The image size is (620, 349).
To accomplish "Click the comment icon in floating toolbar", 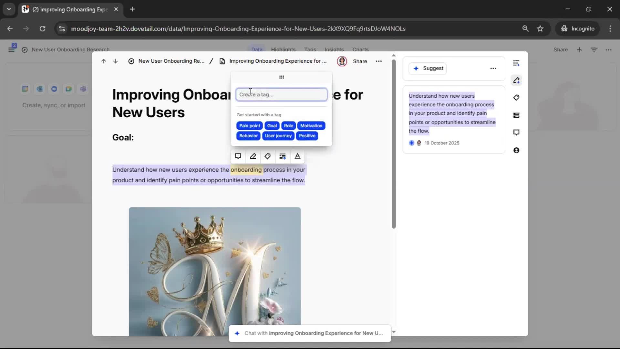I will [x=238, y=156].
